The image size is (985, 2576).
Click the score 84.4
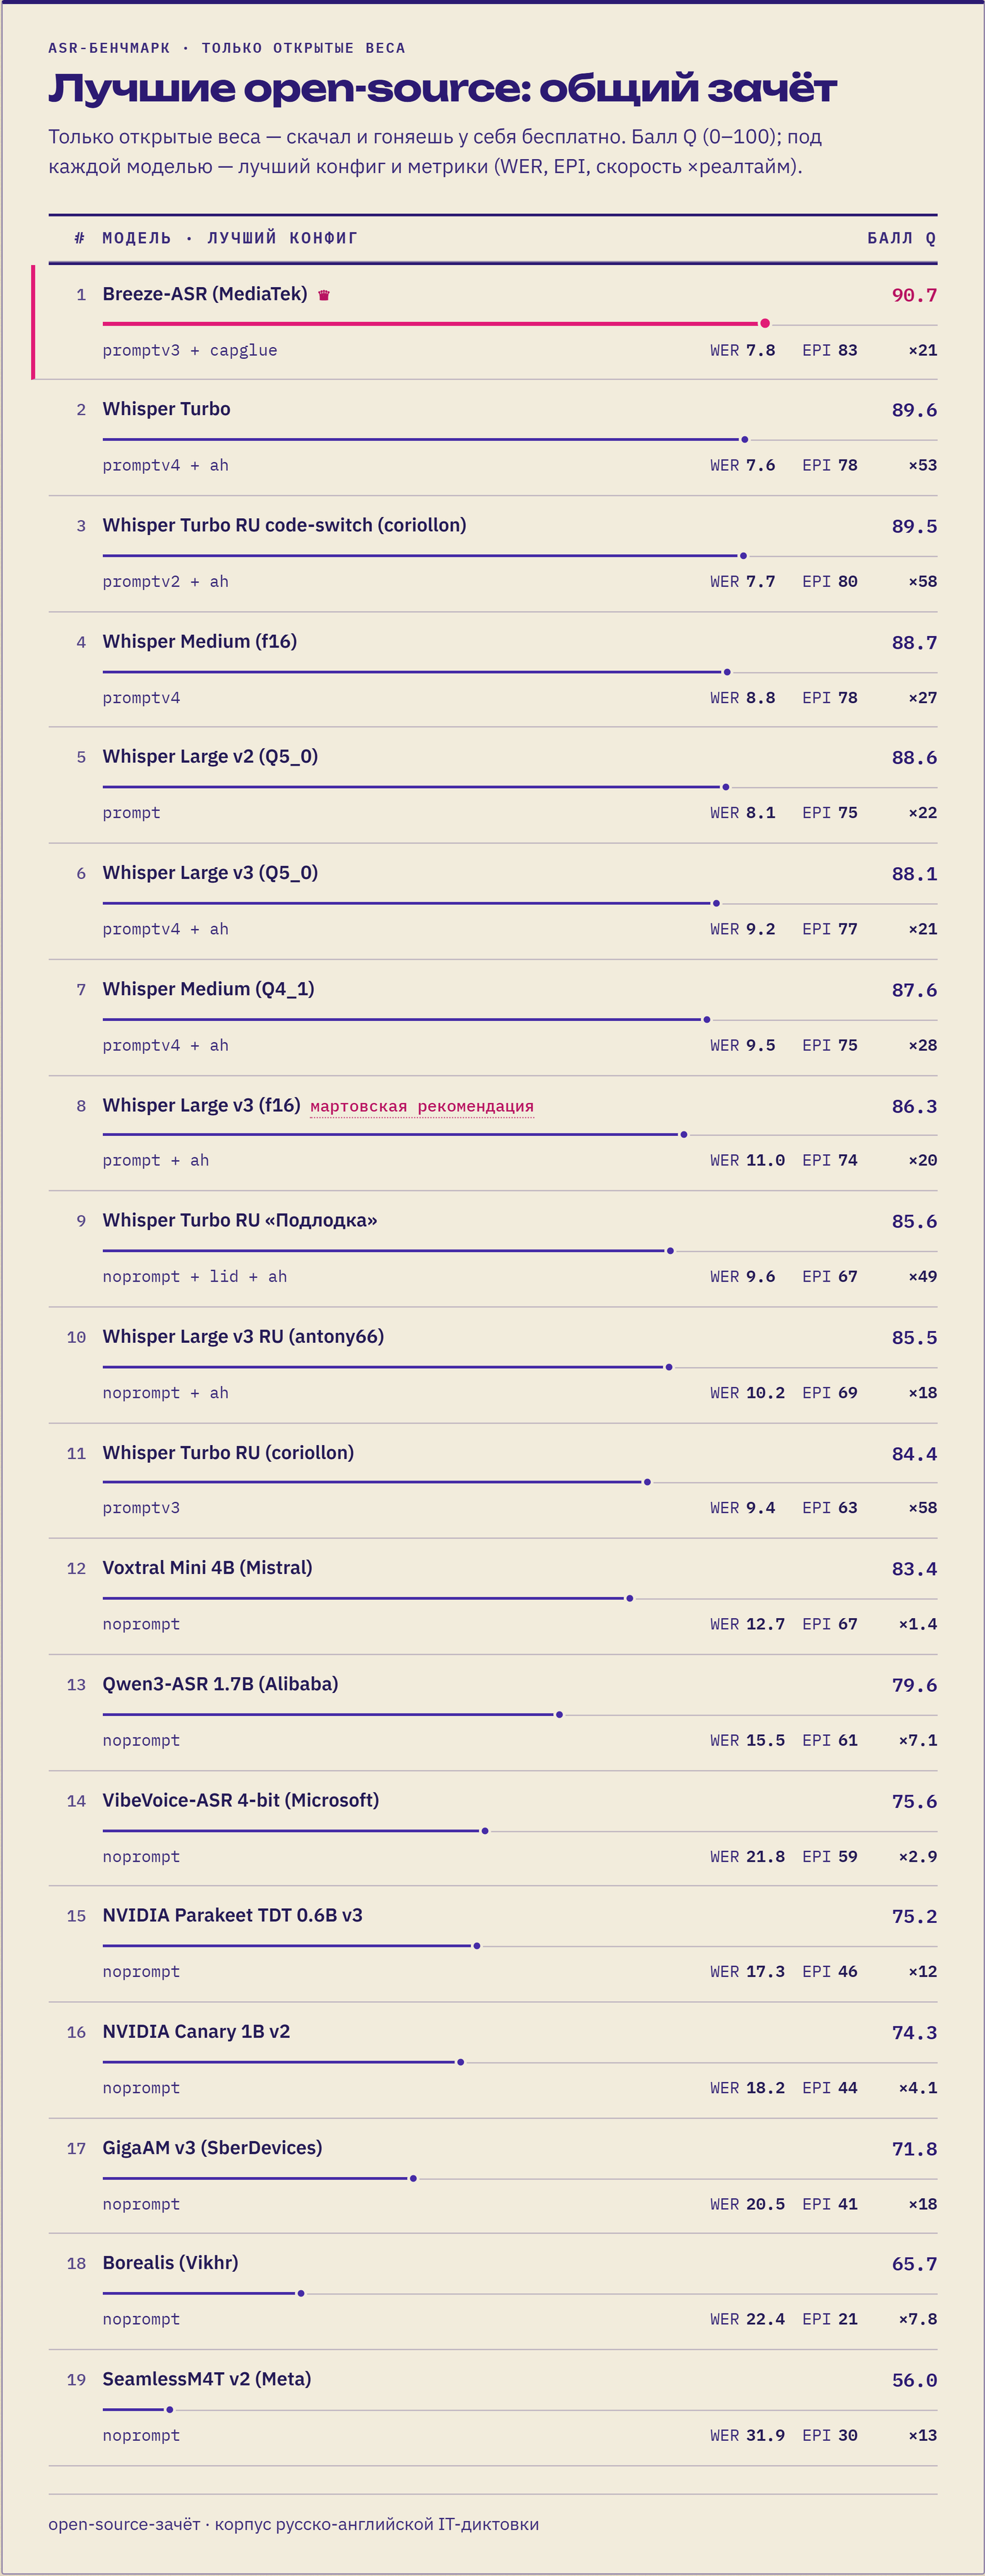[x=915, y=1453]
